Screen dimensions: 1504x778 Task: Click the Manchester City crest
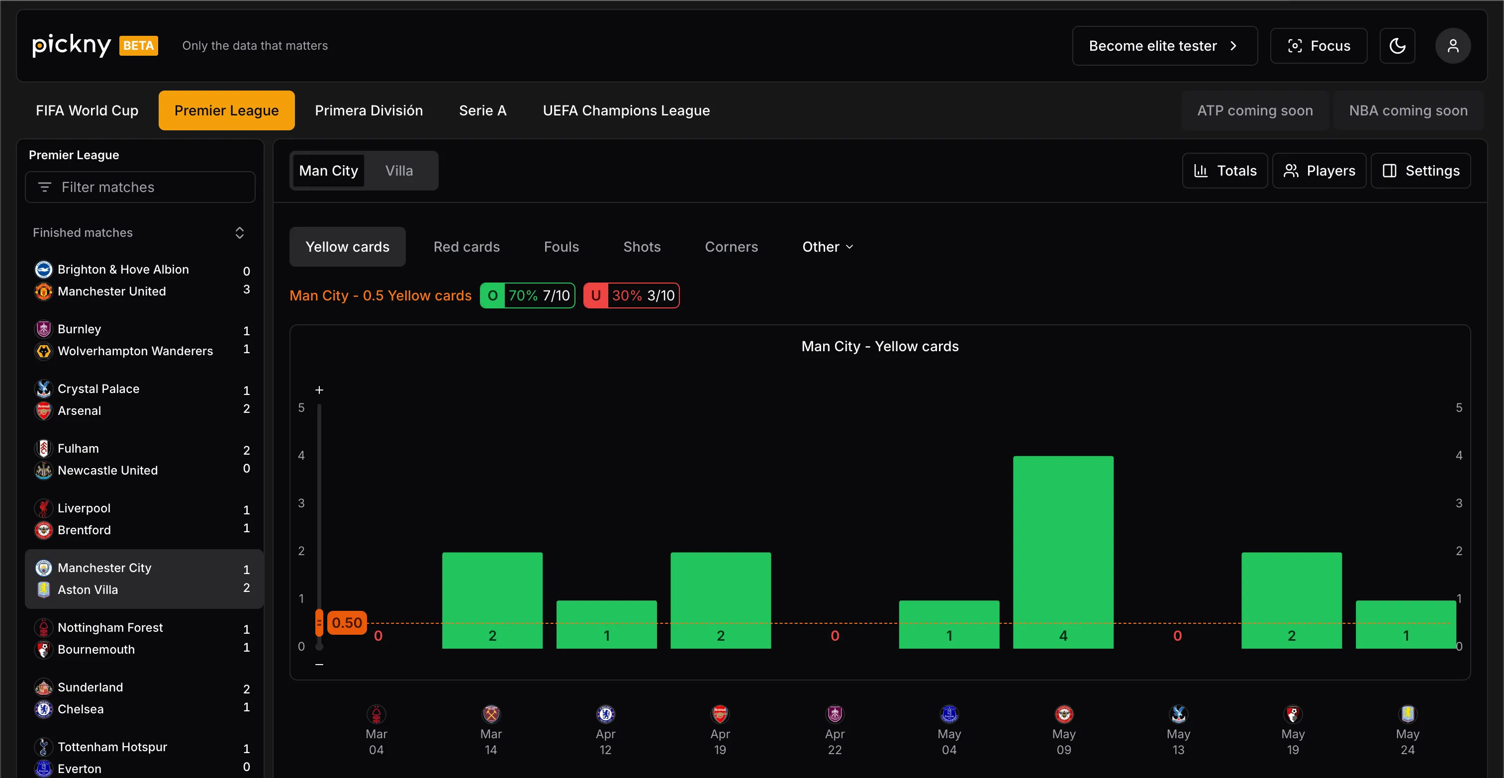click(x=44, y=568)
